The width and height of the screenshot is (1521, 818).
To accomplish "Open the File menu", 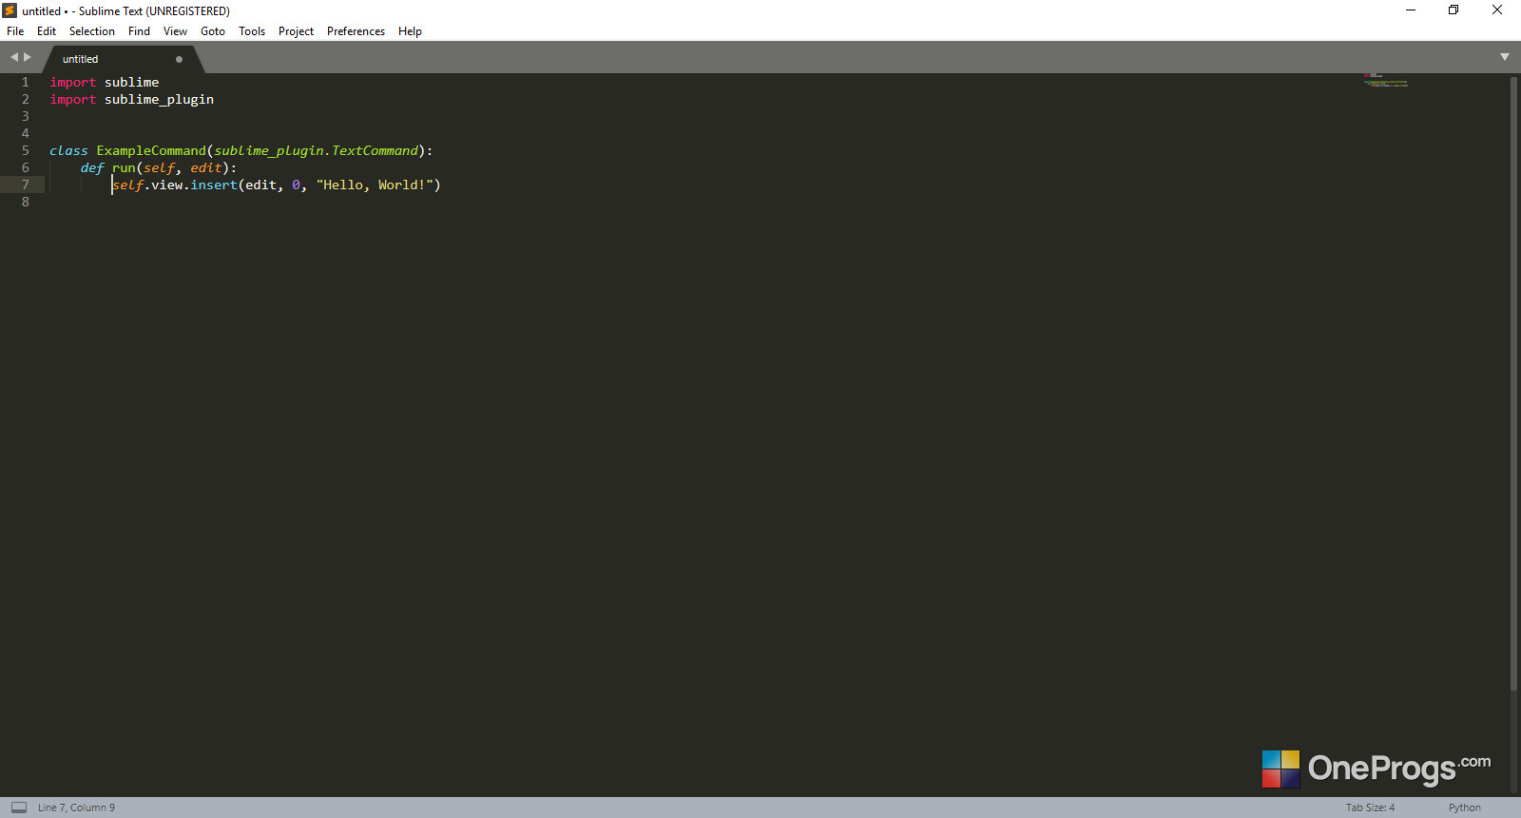I will click(x=15, y=31).
